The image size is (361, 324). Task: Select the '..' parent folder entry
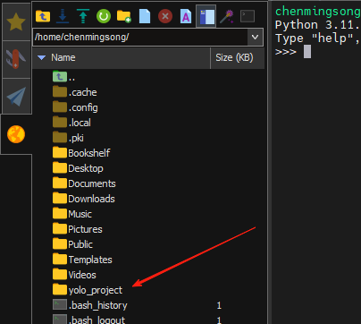64,77
